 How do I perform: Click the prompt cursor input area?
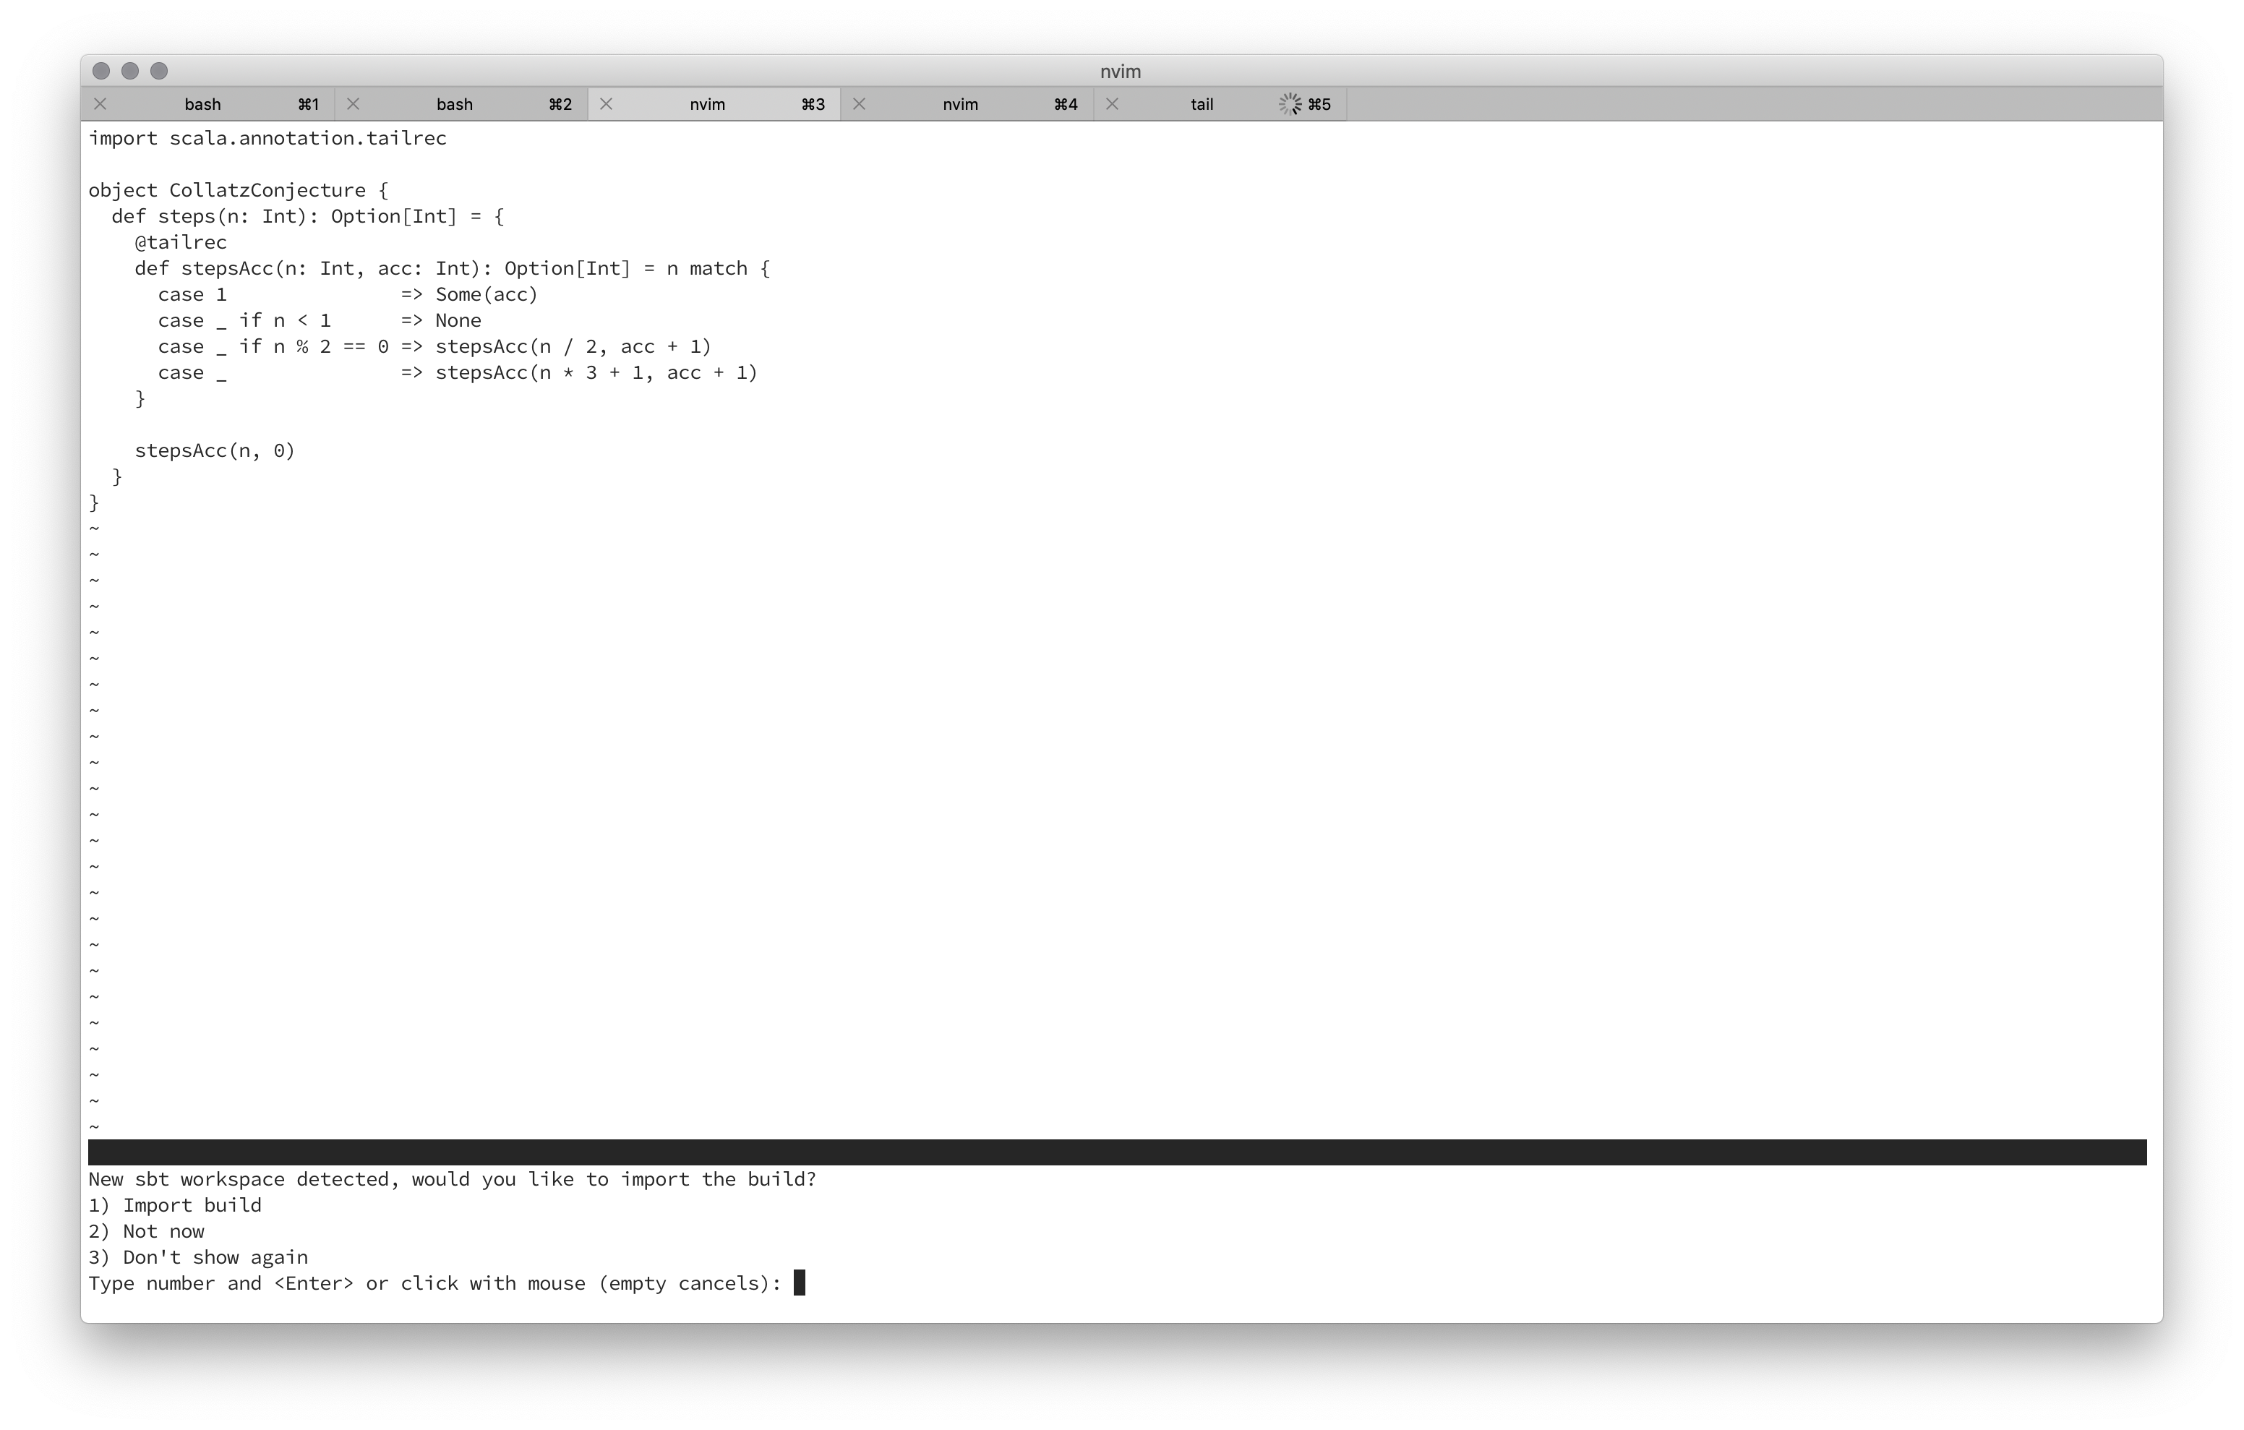click(x=800, y=1284)
